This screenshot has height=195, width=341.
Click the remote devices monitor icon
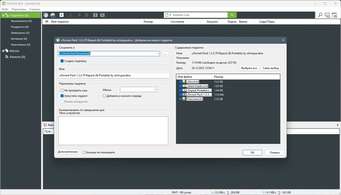327,15
